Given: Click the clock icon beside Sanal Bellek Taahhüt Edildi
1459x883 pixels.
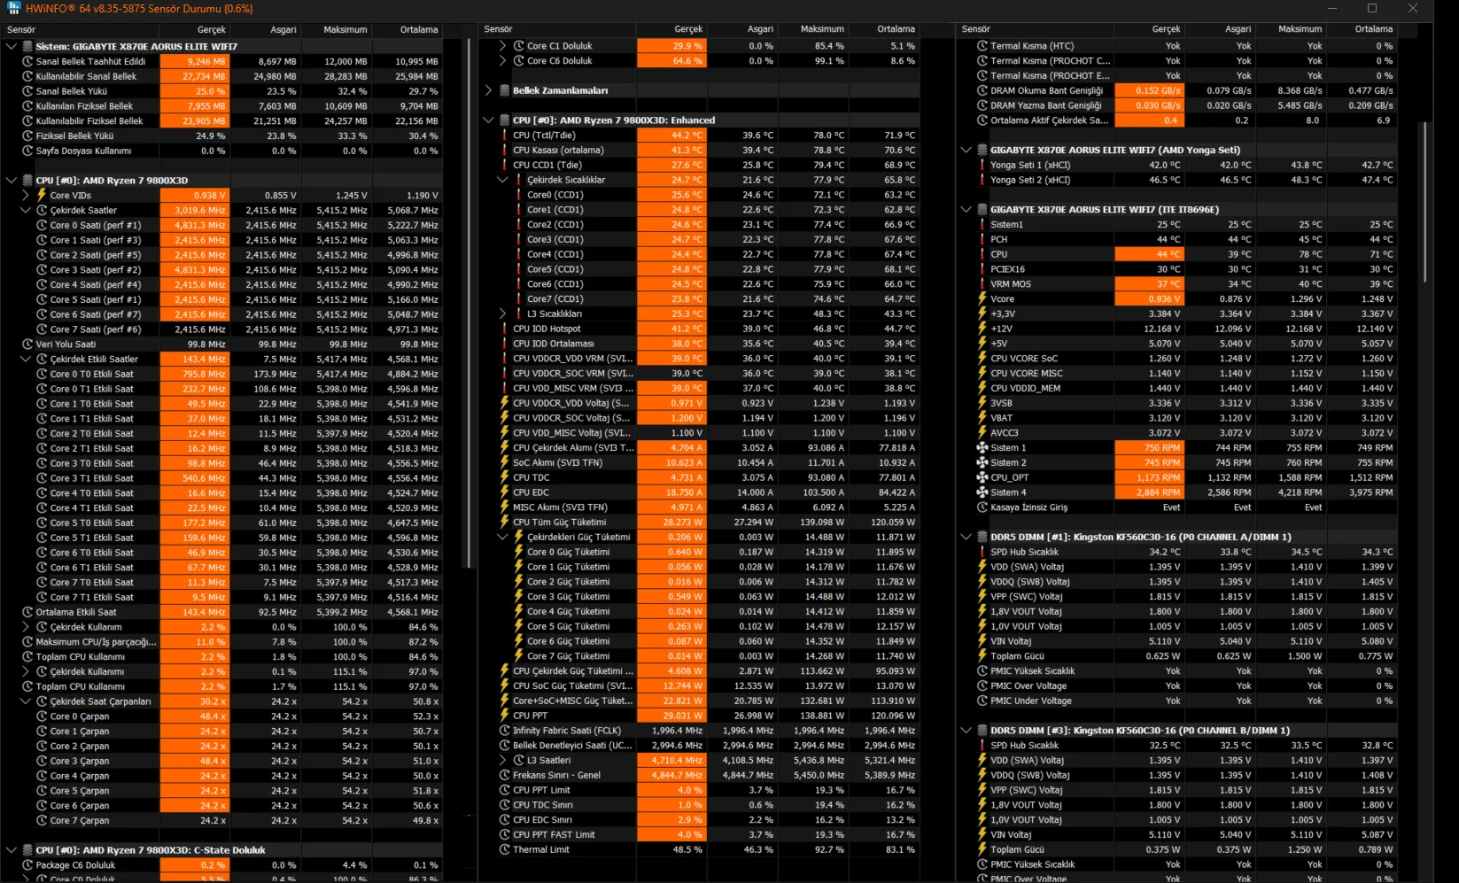Looking at the screenshot, I should [27, 62].
